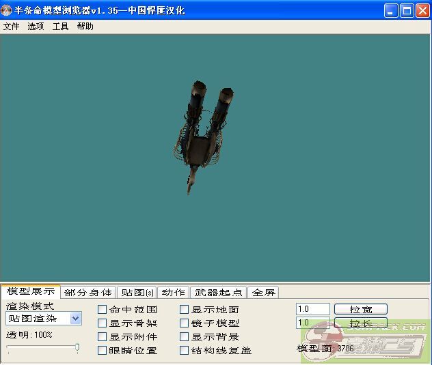
Task: Switch to the 部分身体 tab
Action: [x=87, y=292]
